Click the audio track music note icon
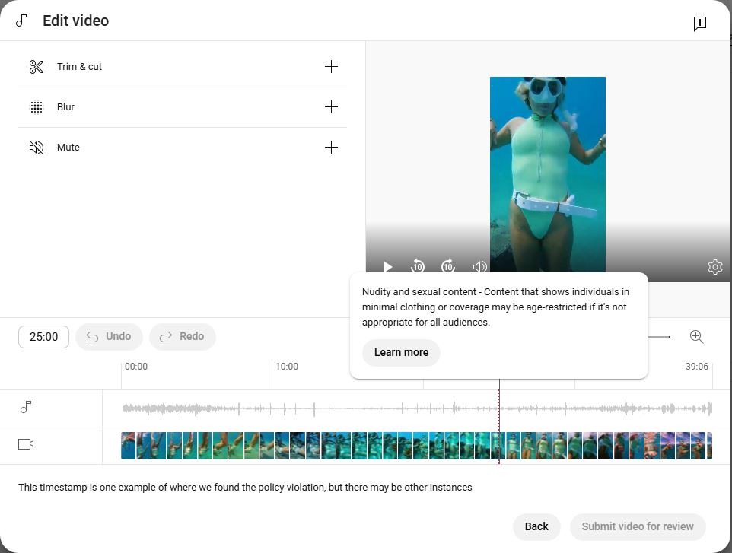The image size is (732, 553). click(26, 407)
